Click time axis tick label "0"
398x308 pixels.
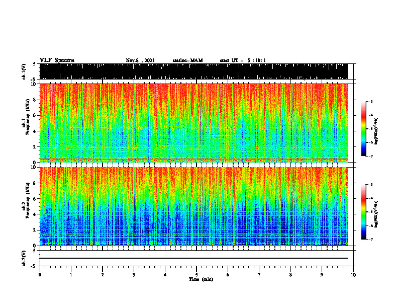[40, 275]
